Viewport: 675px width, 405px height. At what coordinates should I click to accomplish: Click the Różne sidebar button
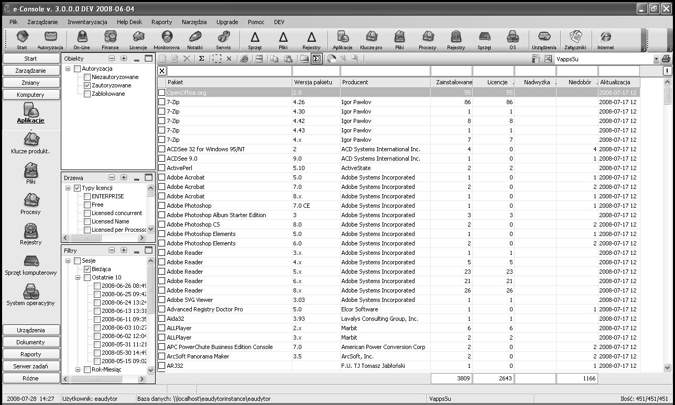(x=31, y=378)
